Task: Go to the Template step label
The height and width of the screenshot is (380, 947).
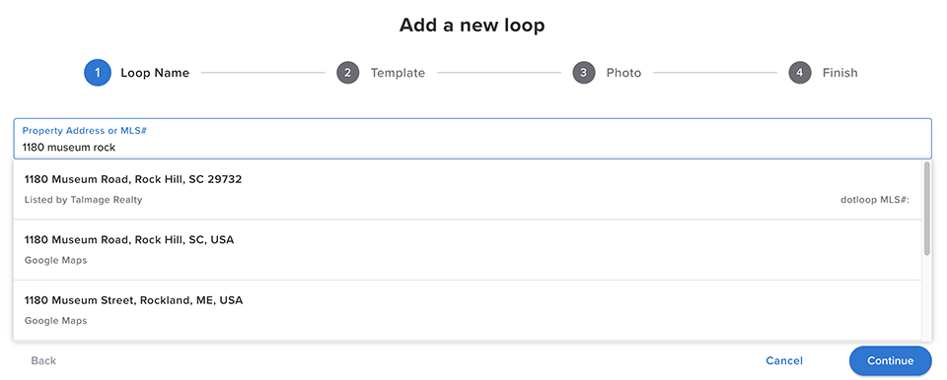Action: [x=398, y=73]
